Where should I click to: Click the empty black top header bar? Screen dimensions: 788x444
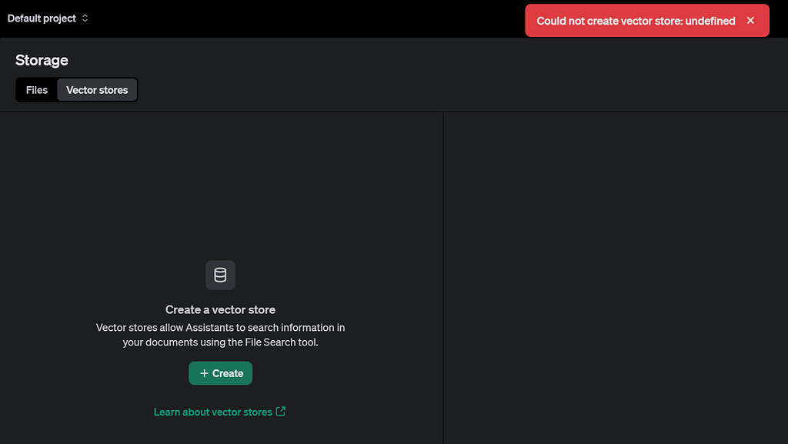tap(302, 18)
